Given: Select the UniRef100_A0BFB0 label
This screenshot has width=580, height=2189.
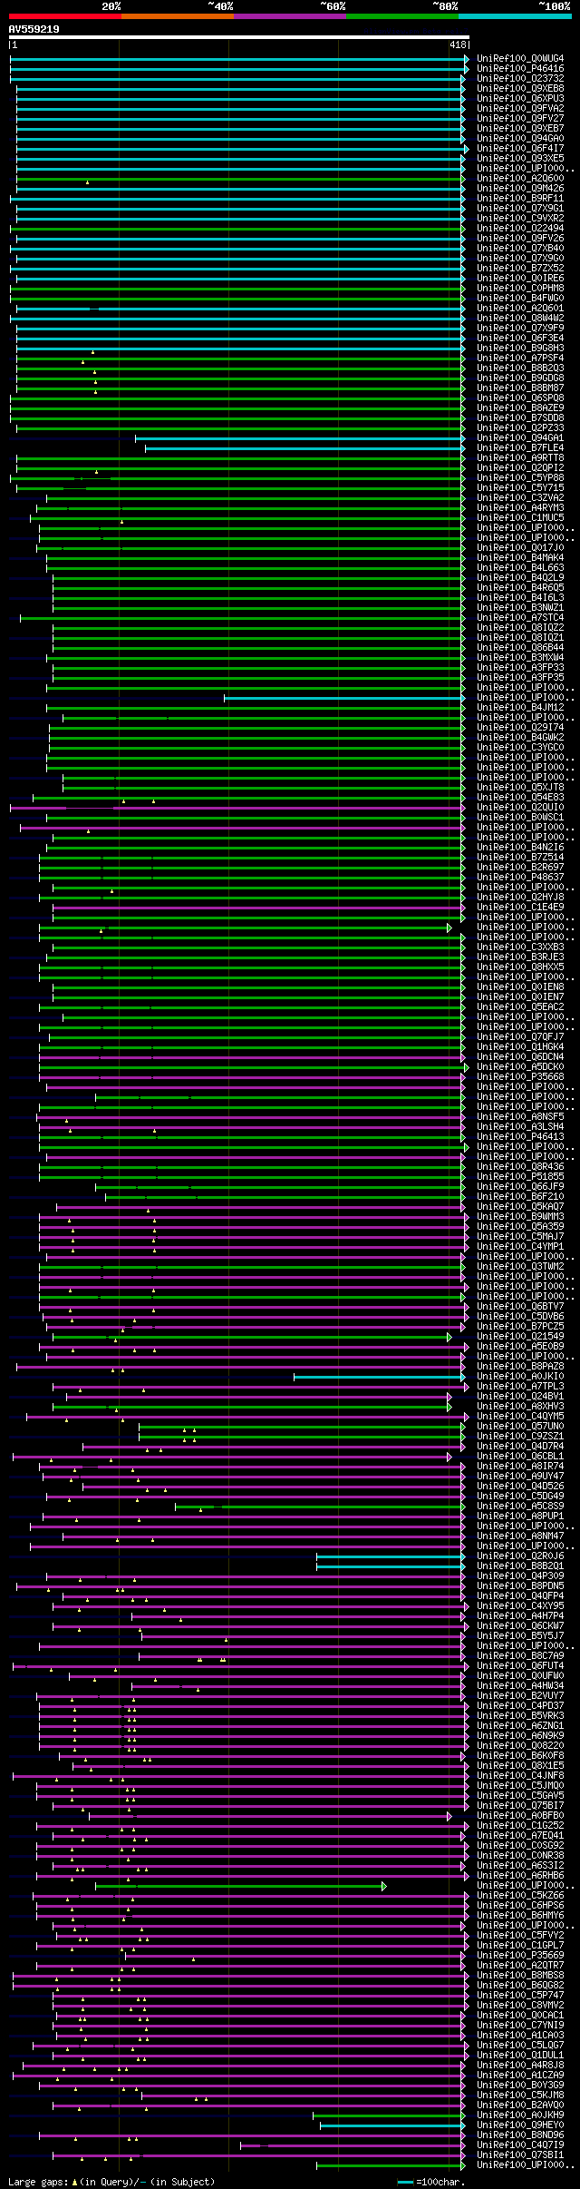Looking at the screenshot, I should point(520,1816).
